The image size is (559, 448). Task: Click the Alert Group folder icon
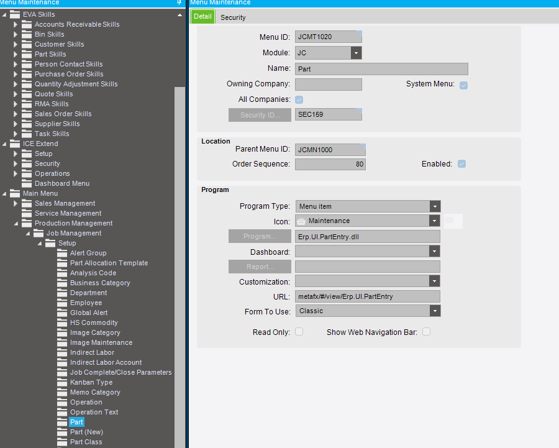coord(61,253)
